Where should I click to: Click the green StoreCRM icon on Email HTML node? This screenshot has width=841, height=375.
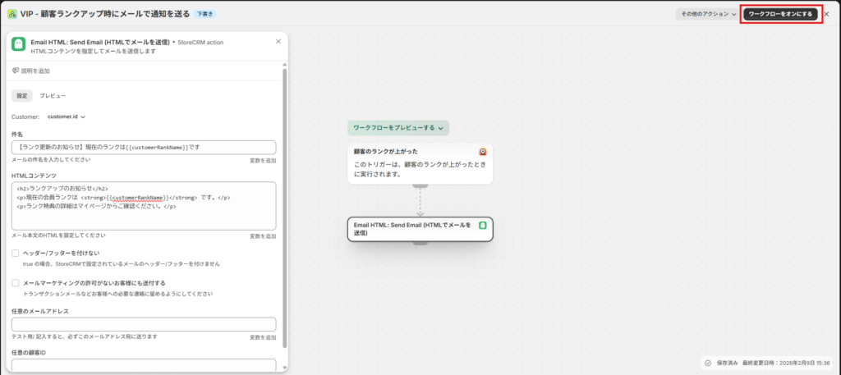pyautogui.click(x=483, y=225)
